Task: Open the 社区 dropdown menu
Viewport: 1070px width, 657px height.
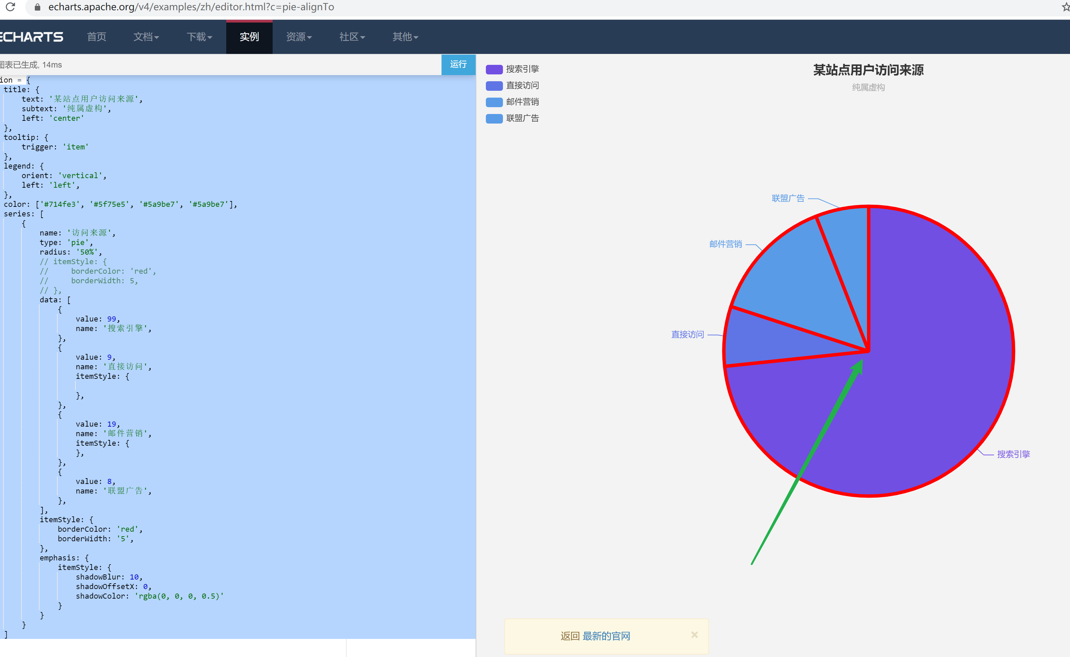Action: [352, 37]
